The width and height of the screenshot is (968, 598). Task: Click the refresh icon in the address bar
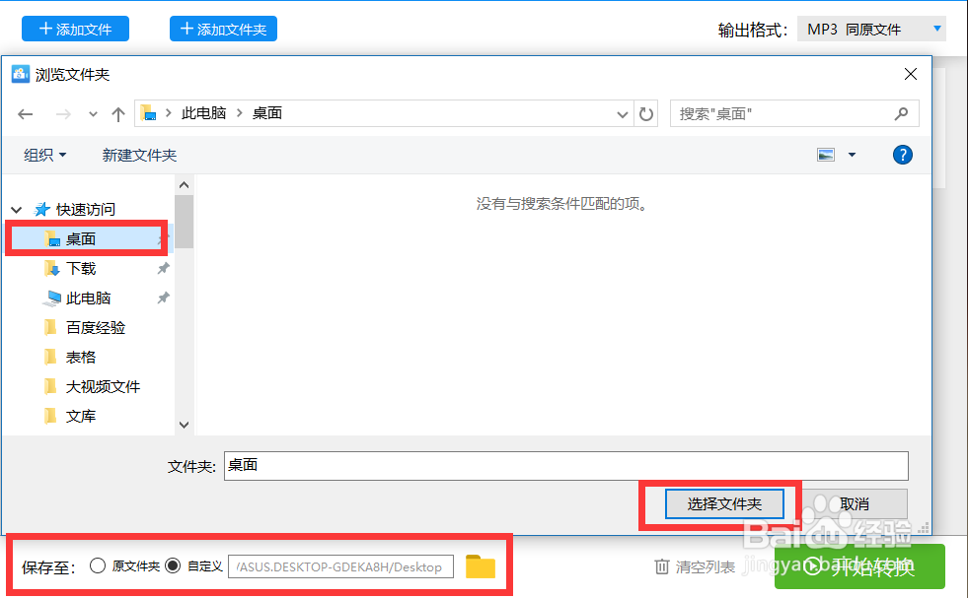click(x=646, y=113)
